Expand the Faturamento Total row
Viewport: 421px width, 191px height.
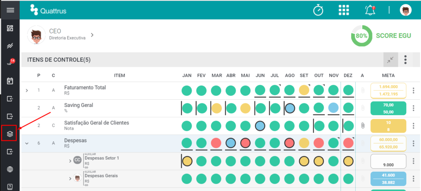[x=27, y=91]
